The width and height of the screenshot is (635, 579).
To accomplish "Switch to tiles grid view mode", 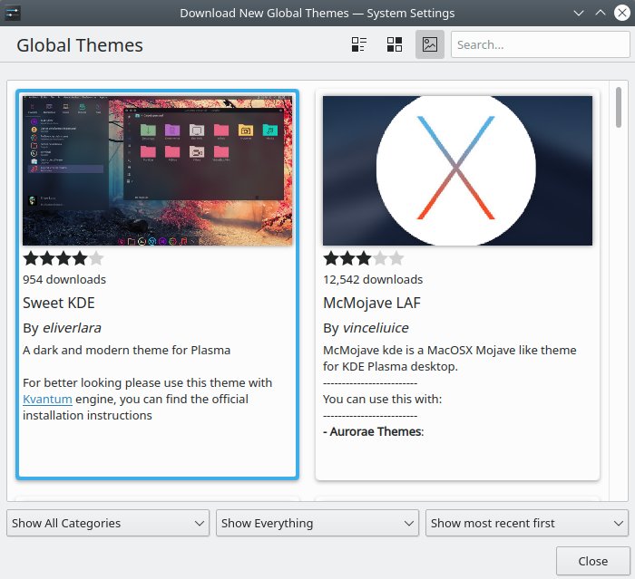I will pyautogui.click(x=395, y=44).
